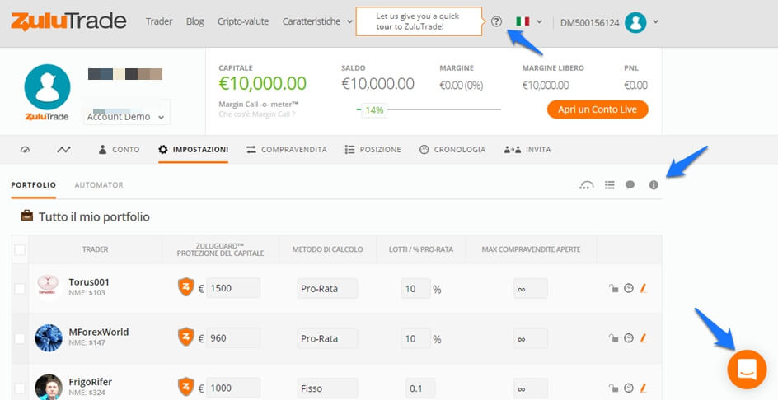Click the FrigoRifer lots field 0.1
This screenshot has height=400, width=778.
(420, 388)
